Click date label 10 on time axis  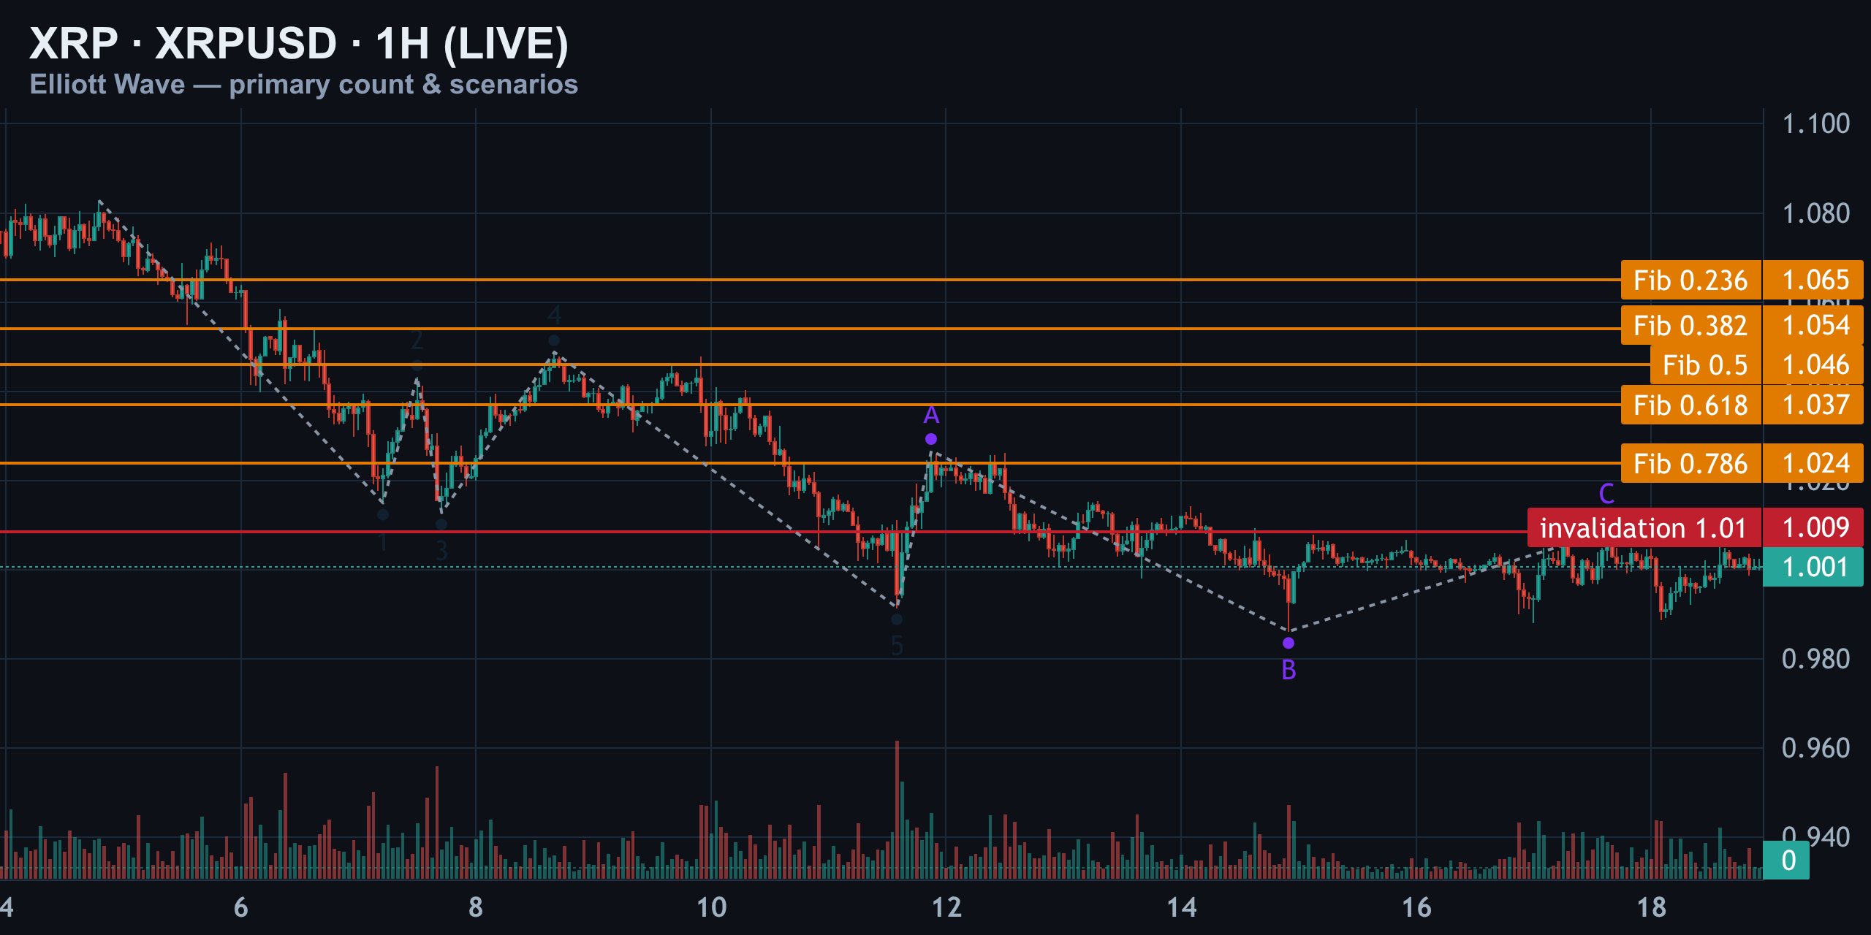pos(711,907)
